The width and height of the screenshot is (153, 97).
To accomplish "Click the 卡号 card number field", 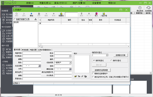I will coord(32,69).
